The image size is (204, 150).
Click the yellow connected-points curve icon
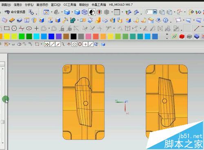(65, 20)
